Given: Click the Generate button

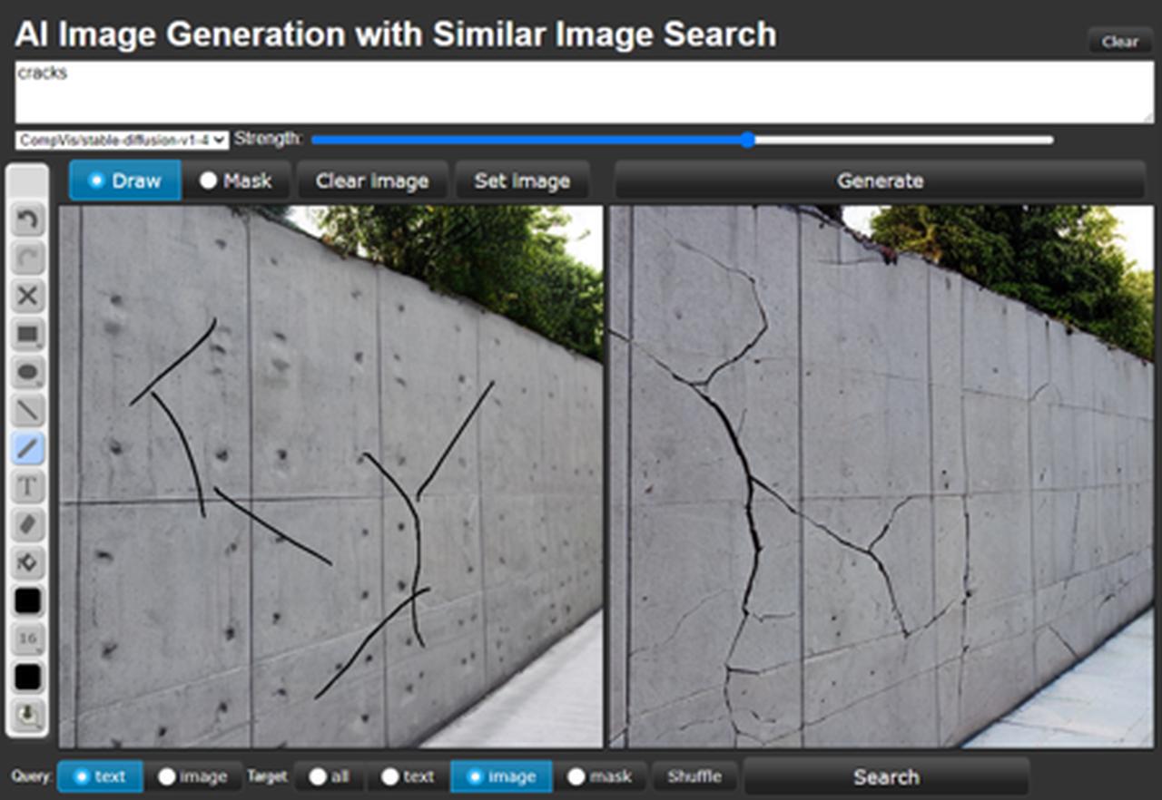Looking at the screenshot, I should pyautogui.click(x=880, y=180).
